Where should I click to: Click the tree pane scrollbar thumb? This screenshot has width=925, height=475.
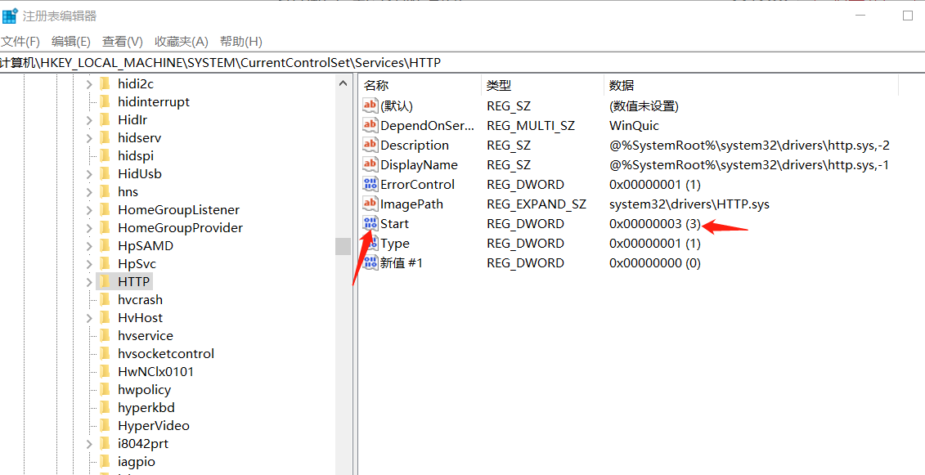(344, 246)
